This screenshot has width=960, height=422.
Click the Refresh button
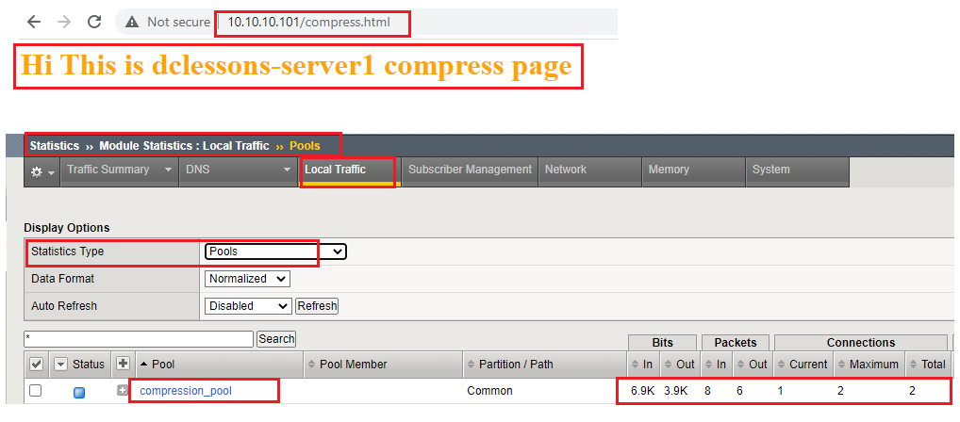[317, 306]
